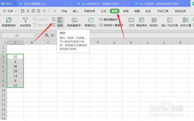Expand the quick access toolbar customize arrow

click(x=55, y=11)
